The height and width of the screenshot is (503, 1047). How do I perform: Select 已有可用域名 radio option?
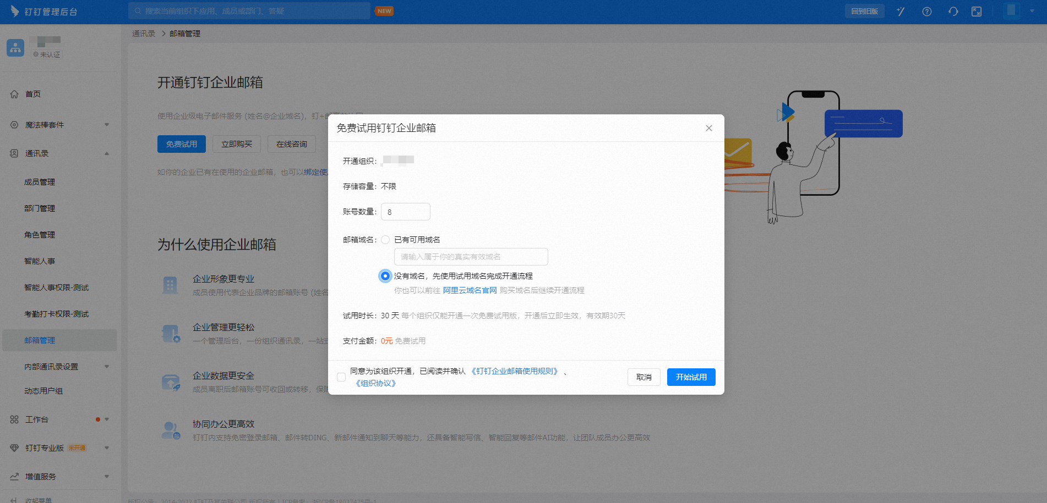(385, 240)
